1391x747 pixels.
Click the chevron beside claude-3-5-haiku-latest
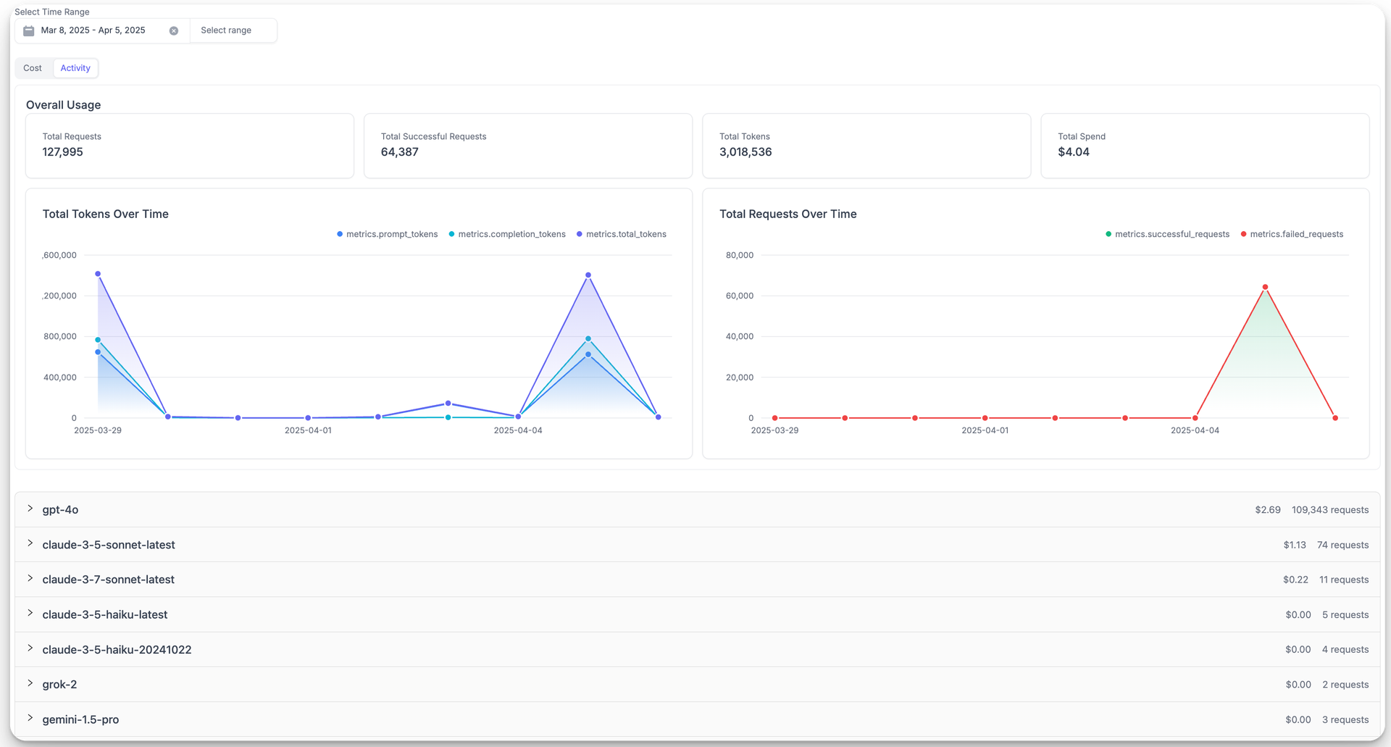(x=30, y=613)
